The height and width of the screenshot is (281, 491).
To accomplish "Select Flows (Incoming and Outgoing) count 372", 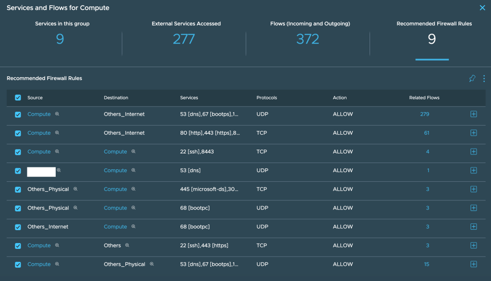I will (308, 39).
